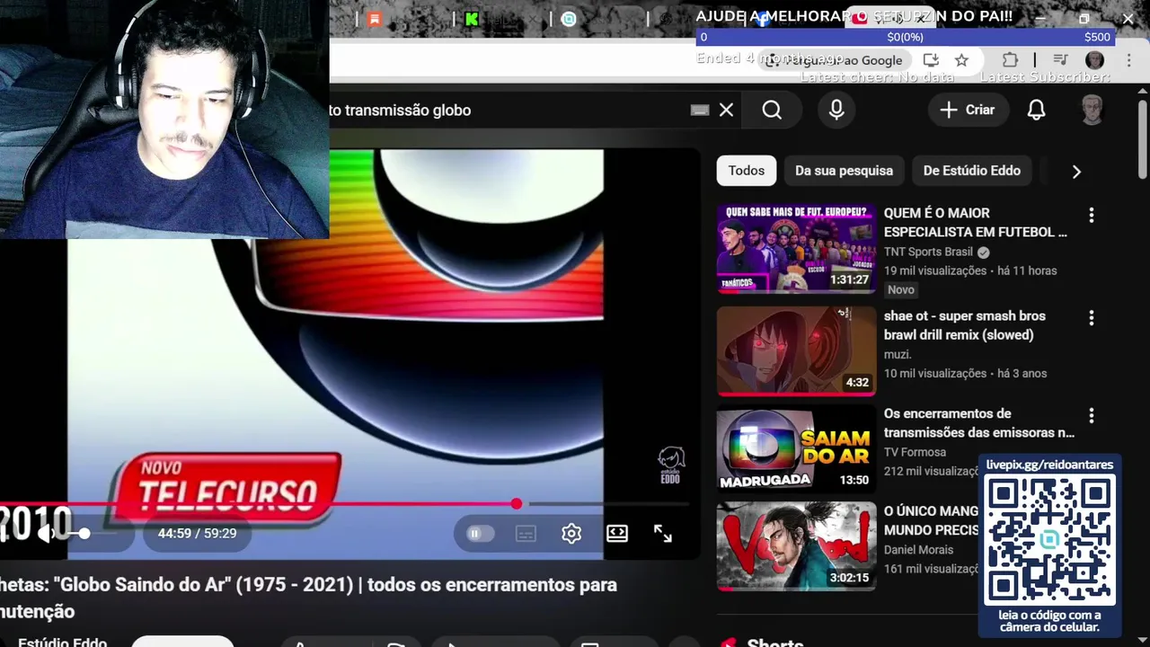The width and height of the screenshot is (1150, 647).
Task: Switch to the green K Kick browser tab
Action: click(x=472, y=19)
